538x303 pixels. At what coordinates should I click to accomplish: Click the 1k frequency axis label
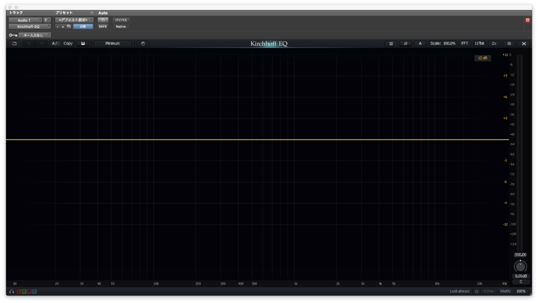pyautogui.click(x=296, y=284)
